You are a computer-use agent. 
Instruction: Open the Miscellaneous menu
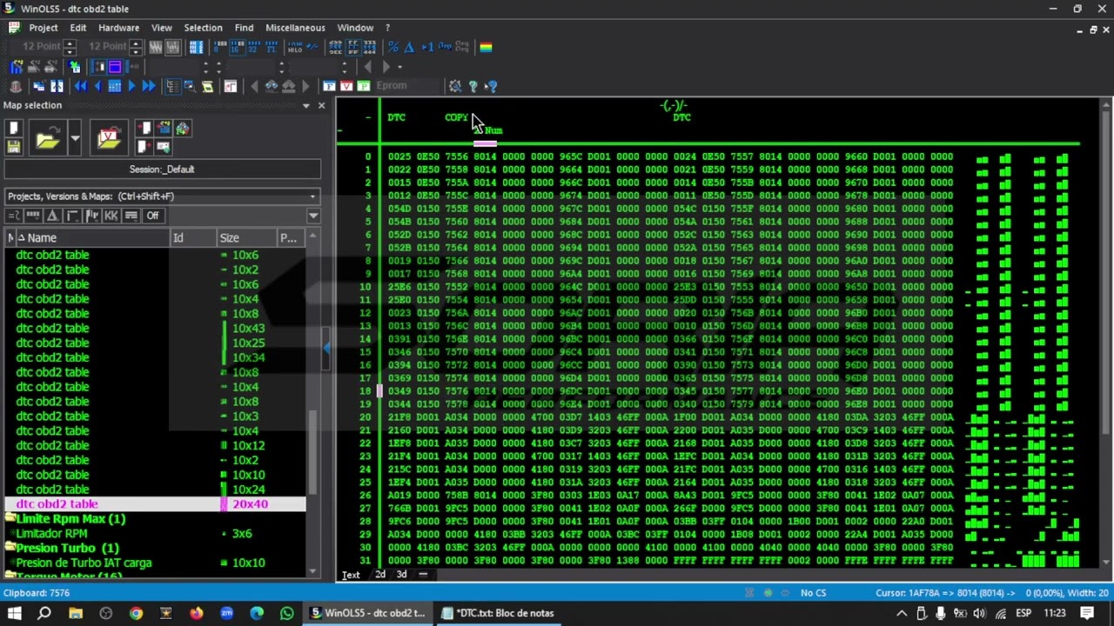pos(295,28)
